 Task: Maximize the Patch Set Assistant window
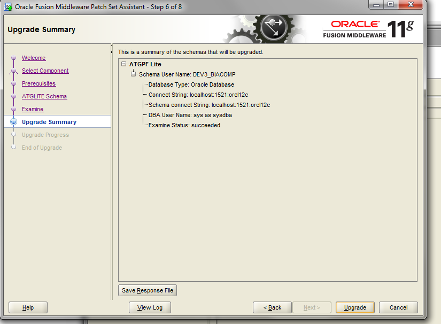(391, 5)
